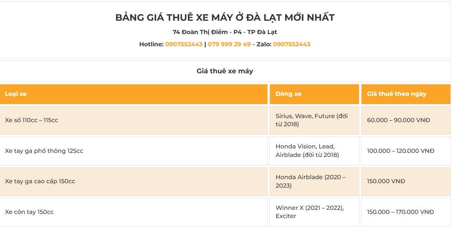Click the "Xe tay ga phổ thông 125cc" row
Image resolution: width=452 pixels, height=228 pixels.
(44, 151)
